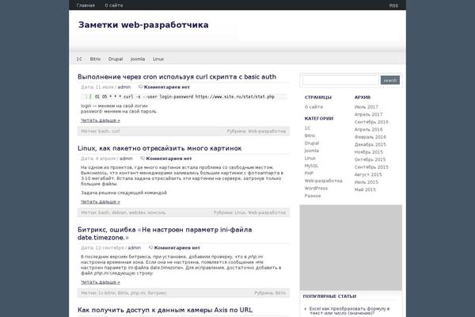Open sidebar category 1С
Viewport: 475px width, 317px height.
pos(307,128)
